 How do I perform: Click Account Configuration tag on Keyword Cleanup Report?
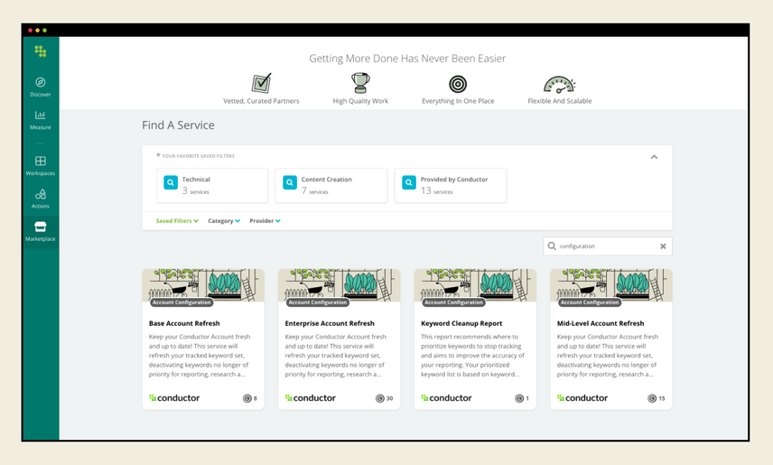point(453,302)
